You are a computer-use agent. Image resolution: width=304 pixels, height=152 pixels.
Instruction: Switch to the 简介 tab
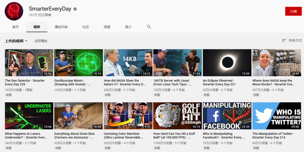(128, 27)
